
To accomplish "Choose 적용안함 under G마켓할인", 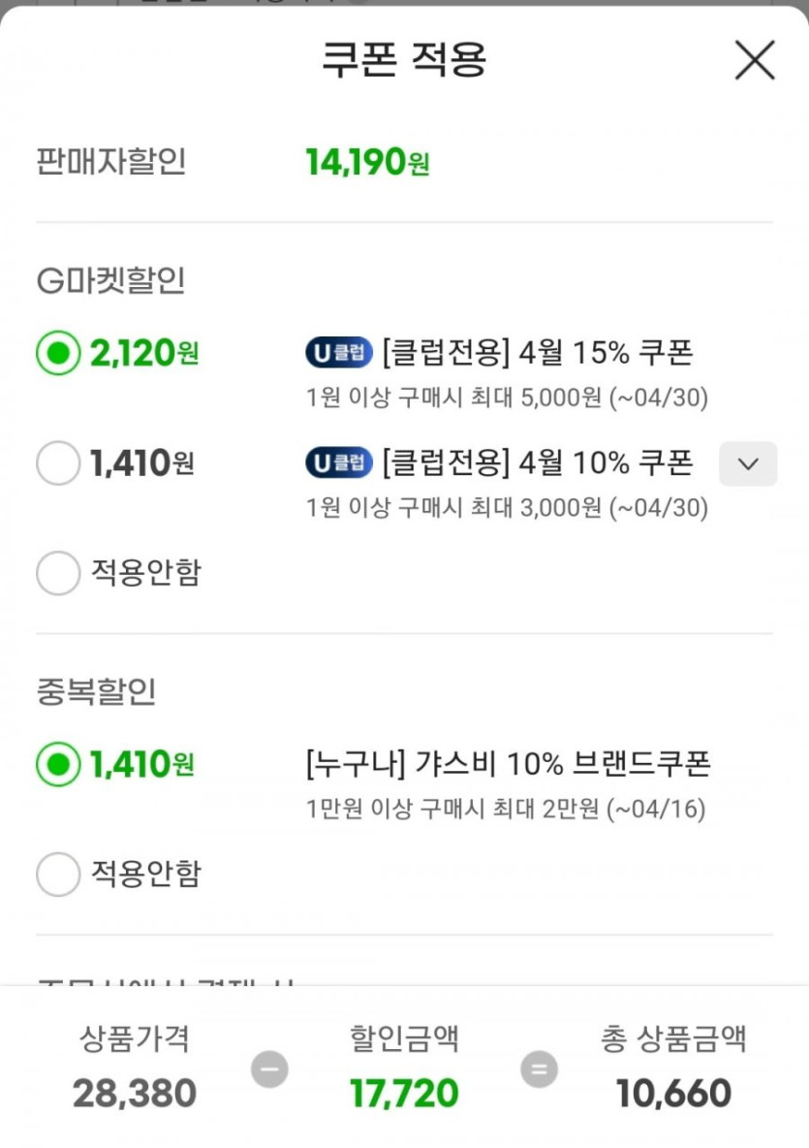I will pos(58,573).
